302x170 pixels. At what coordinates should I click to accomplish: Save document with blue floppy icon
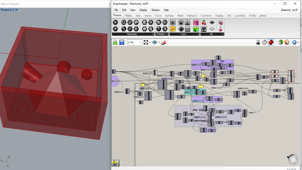tap(122, 42)
